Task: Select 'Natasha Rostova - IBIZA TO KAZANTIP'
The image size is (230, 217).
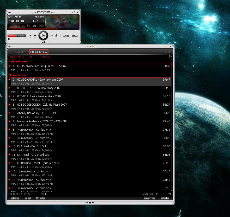Action: (x=89, y=123)
